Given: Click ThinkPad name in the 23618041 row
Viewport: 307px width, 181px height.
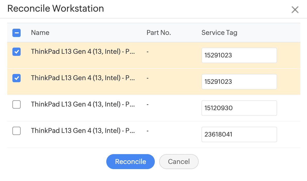Looking at the screenshot, I should pos(83,131).
